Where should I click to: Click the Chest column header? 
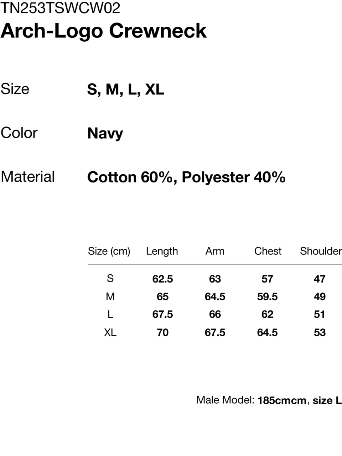pos(268,251)
